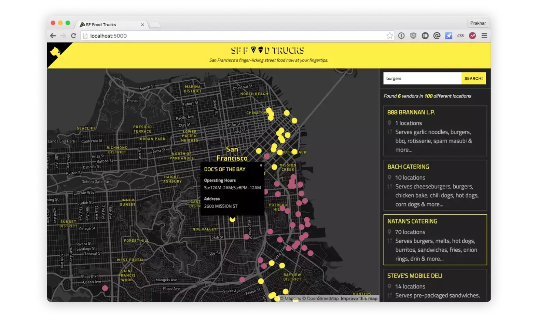Click the localhost:5000 address bar
Screen dimensions: 538x322
232,36
